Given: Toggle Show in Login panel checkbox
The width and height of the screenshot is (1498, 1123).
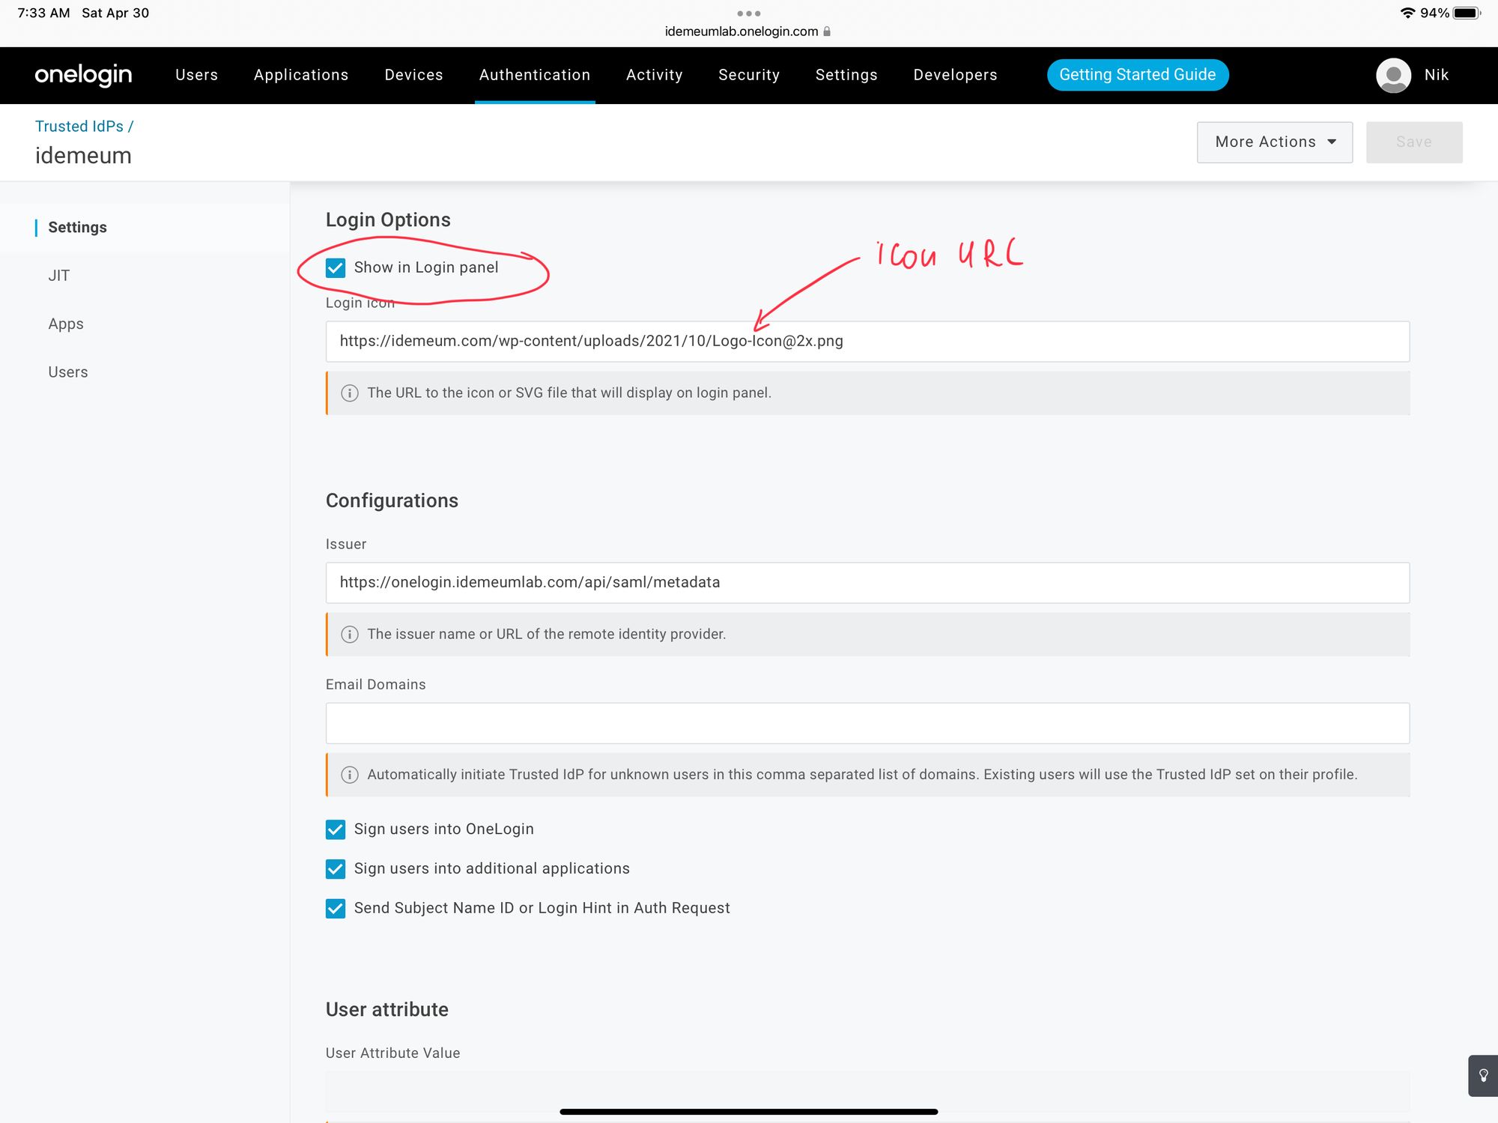Looking at the screenshot, I should [x=336, y=268].
